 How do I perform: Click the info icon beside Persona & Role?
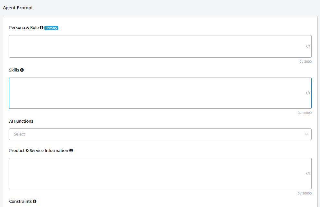(41, 28)
